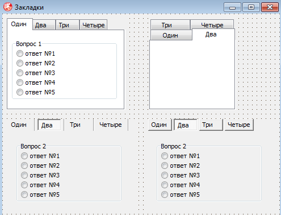This screenshot has width=281, height=215.
Task: Select the flat Один tab in the bottom-left panel
Action: (x=19, y=125)
